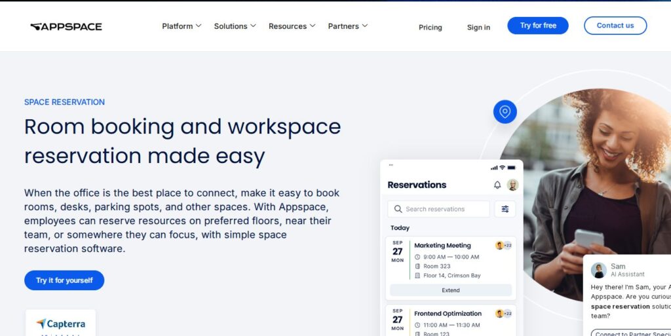
Task: Click the Sam name in chat
Action: pos(618,267)
